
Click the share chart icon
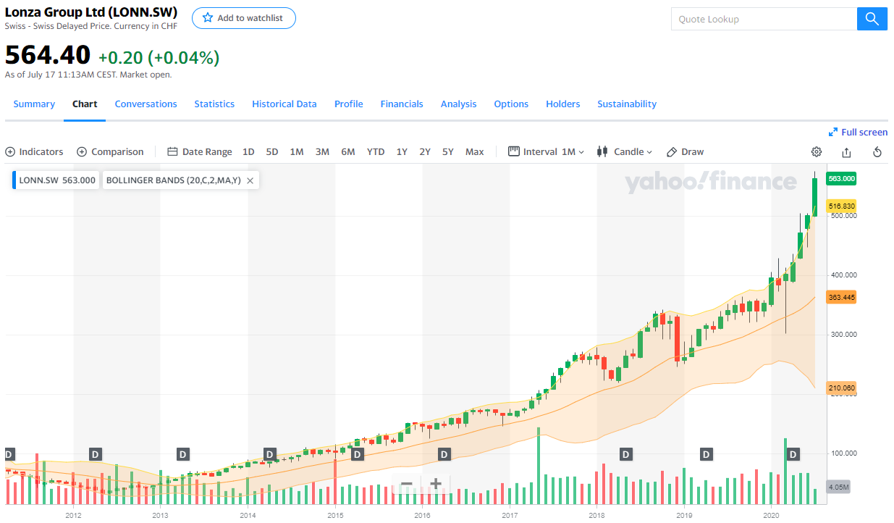(846, 151)
